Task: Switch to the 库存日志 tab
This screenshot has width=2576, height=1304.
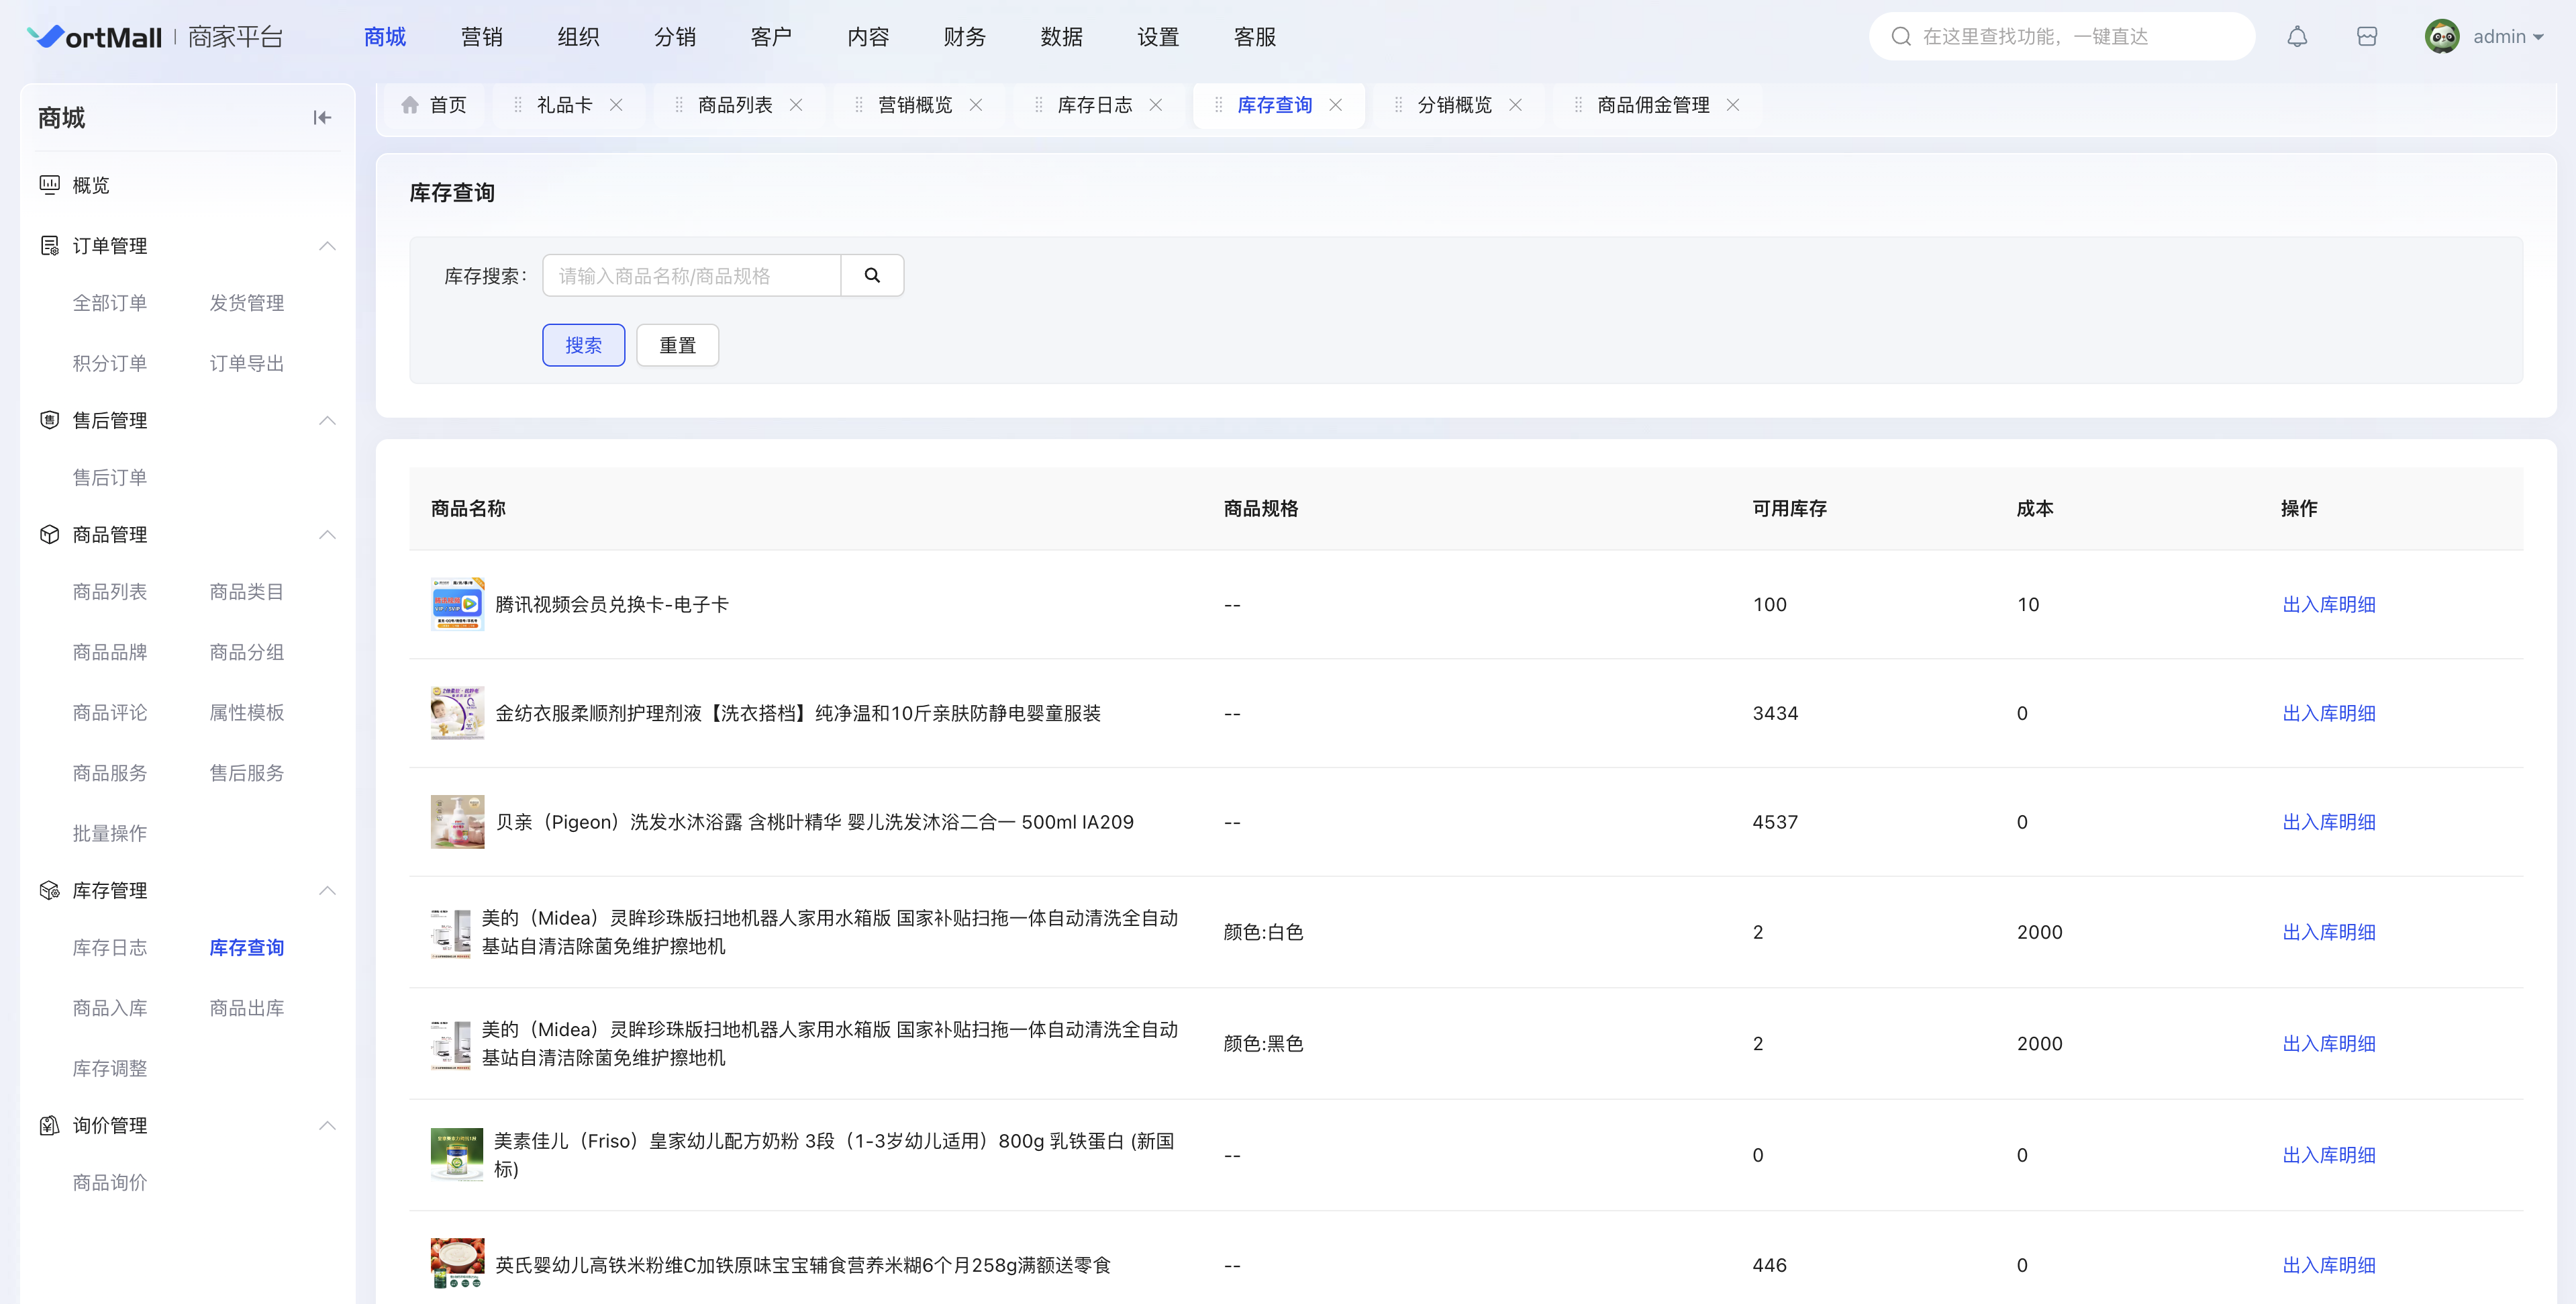Action: pos(1094,105)
